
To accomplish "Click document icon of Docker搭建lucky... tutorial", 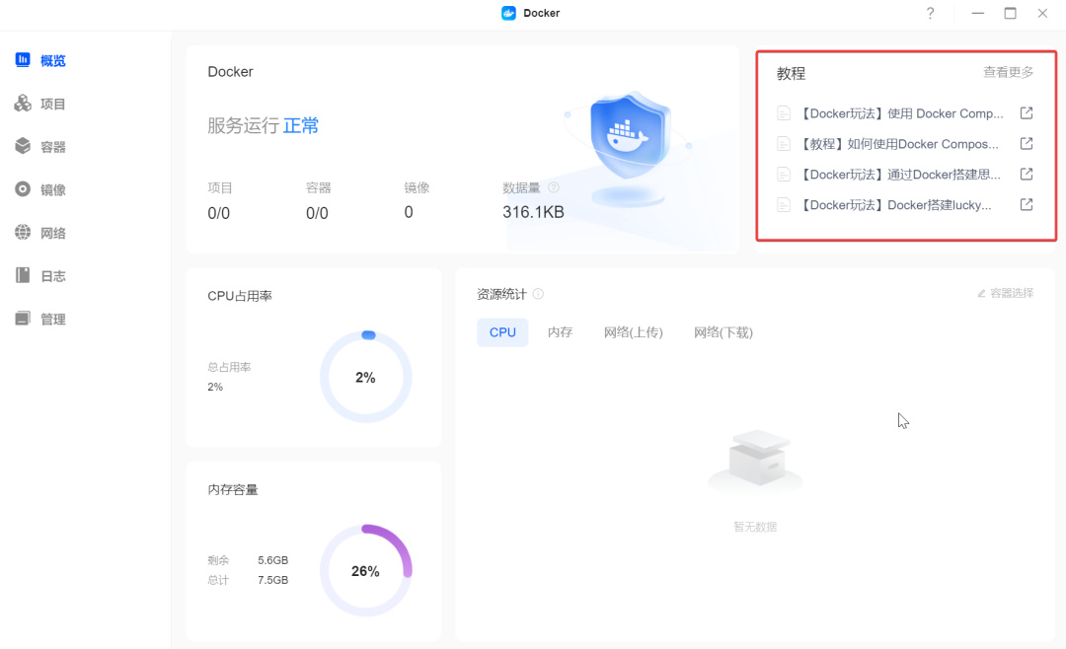I will (x=783, y=204).
